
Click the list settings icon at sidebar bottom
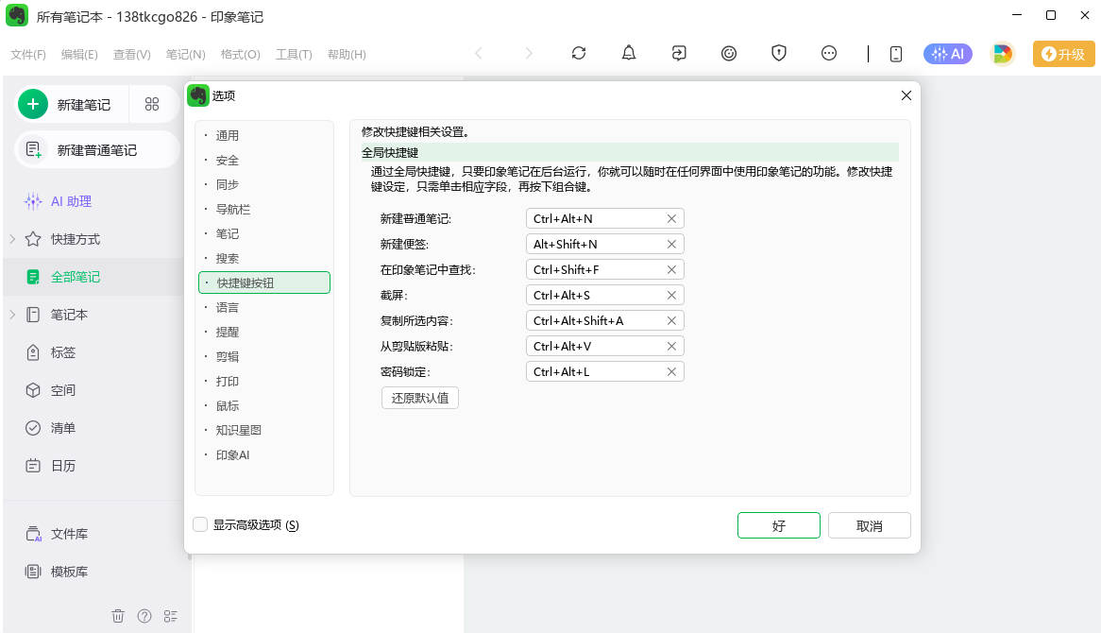click(171, 616)
